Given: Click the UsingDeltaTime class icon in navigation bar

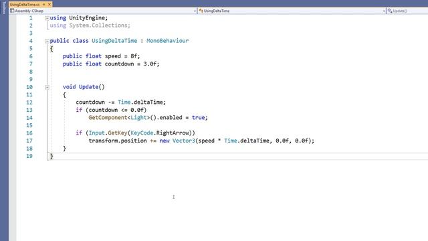Looking at the screenshot, I should point(201,11).
